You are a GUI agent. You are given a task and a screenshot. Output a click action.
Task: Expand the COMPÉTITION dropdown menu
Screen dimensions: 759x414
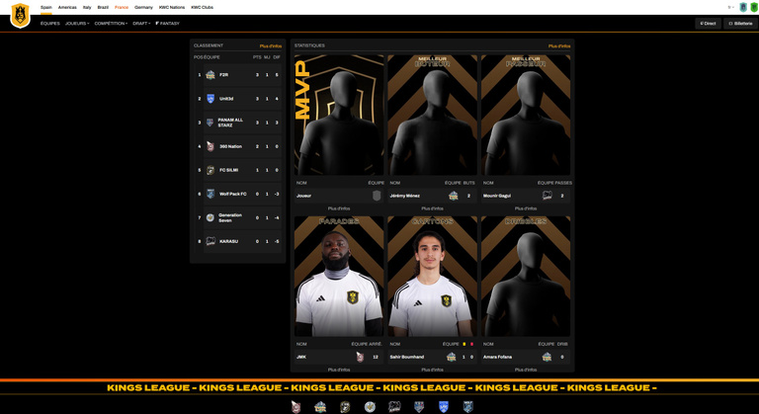coord(111,24)
